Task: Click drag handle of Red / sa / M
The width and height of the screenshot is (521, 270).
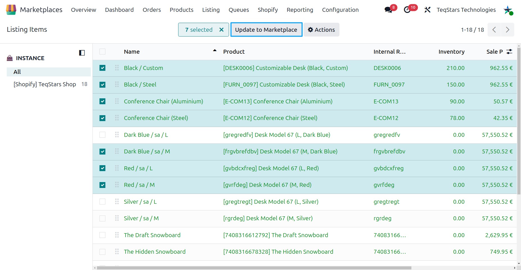Action: pyautogui.click(x=117, y=185)
